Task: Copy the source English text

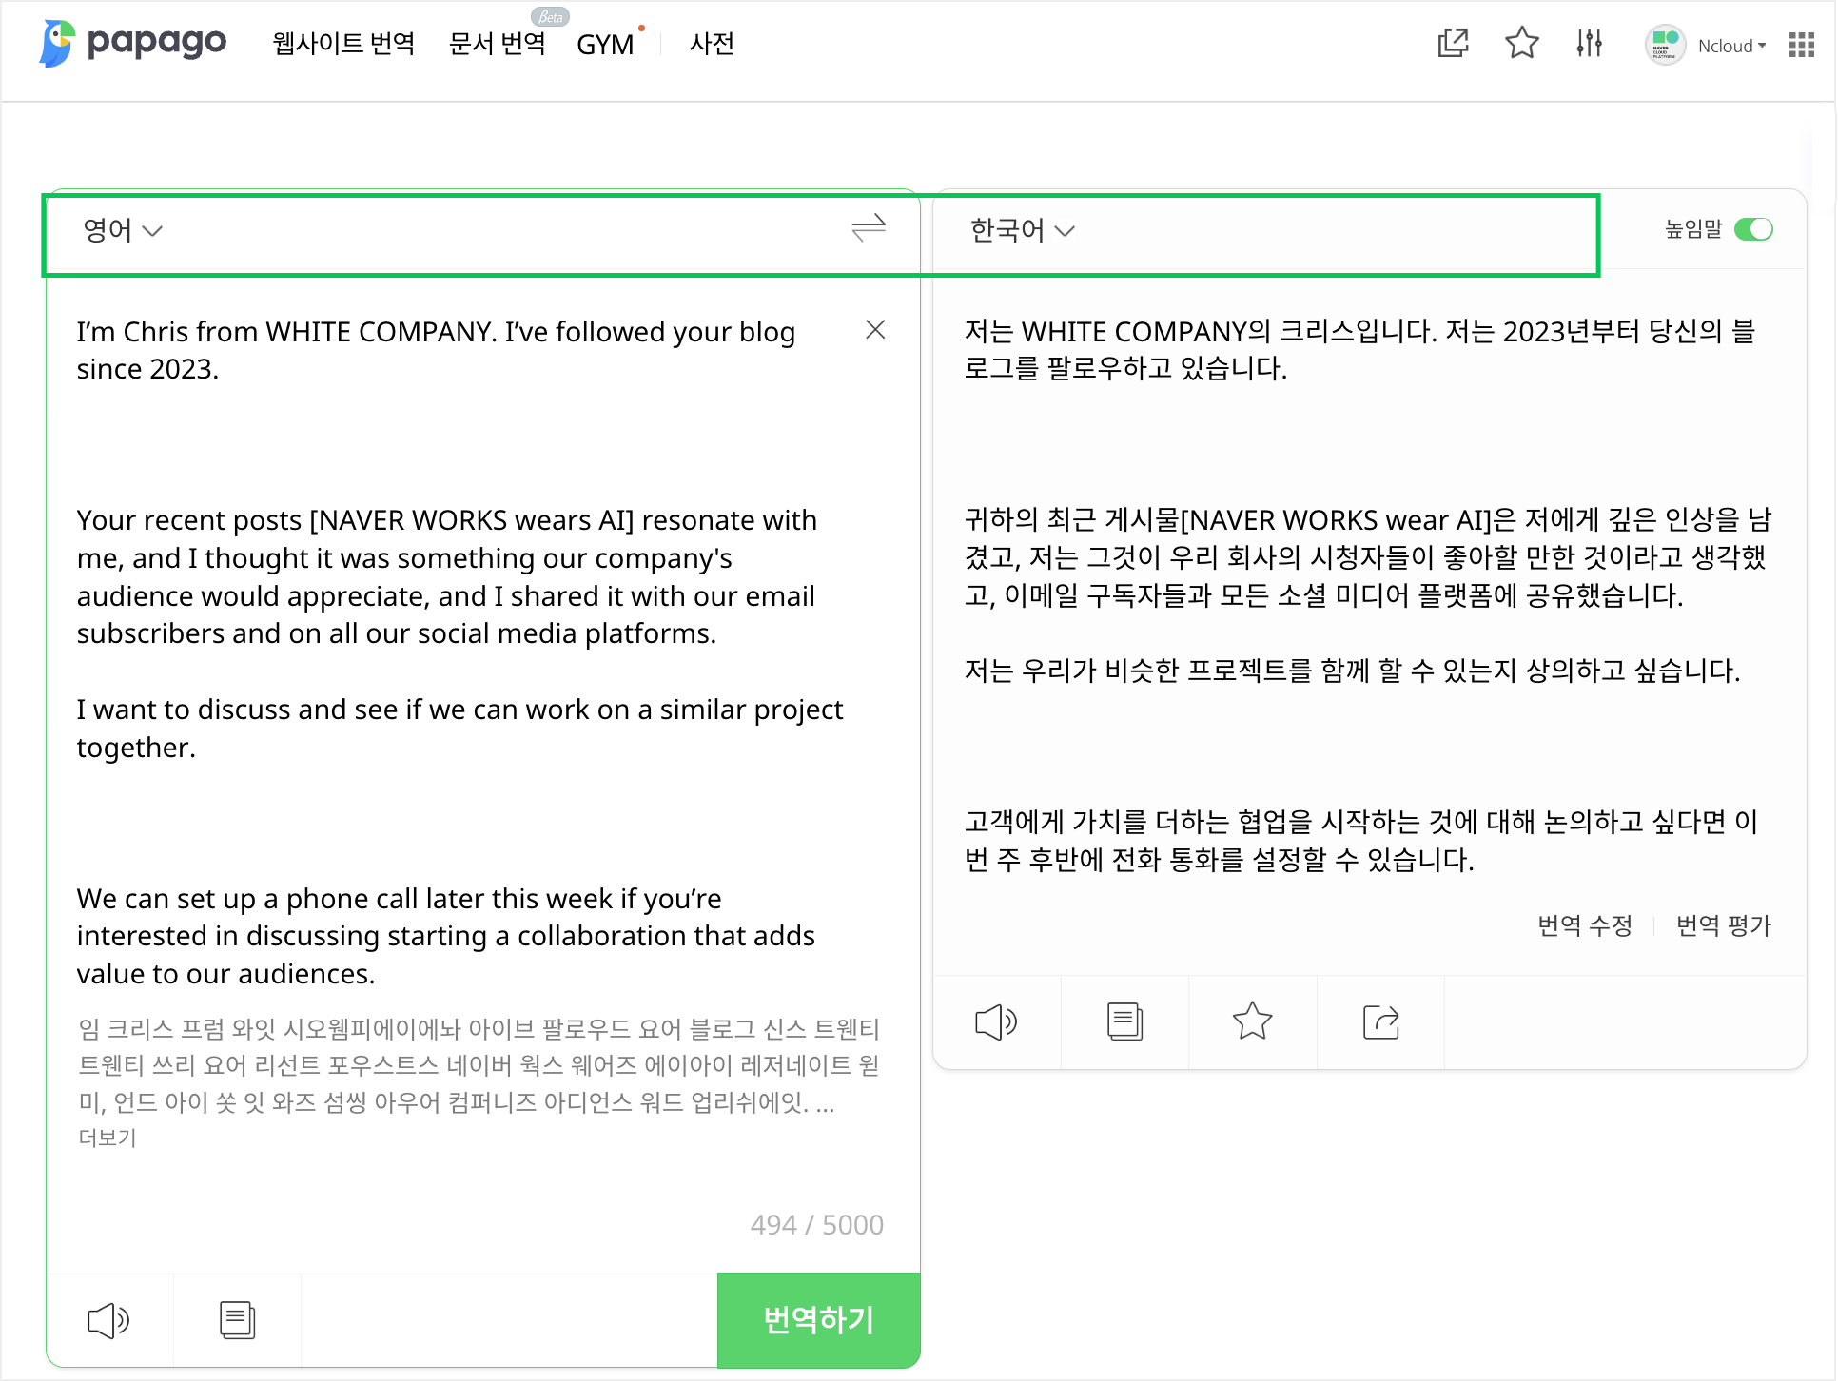Action: (x=237, y=1320)
